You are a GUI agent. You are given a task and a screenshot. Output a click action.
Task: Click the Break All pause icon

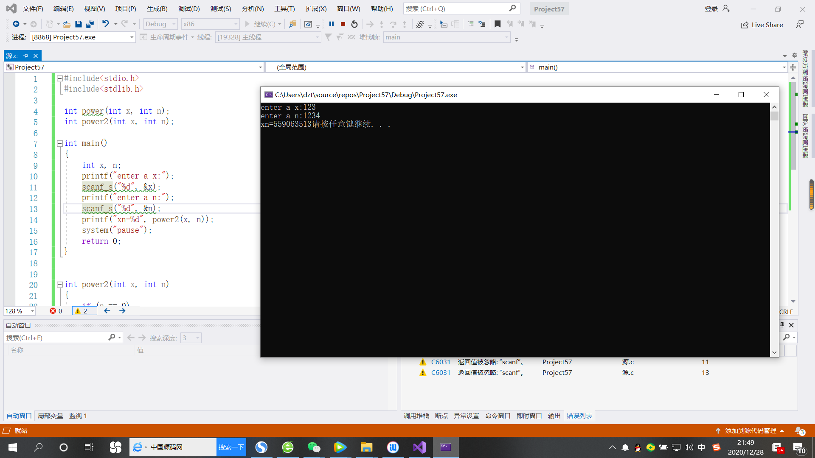[x=332, y=24]
